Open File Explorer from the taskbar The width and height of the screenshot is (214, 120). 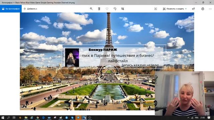26,118
